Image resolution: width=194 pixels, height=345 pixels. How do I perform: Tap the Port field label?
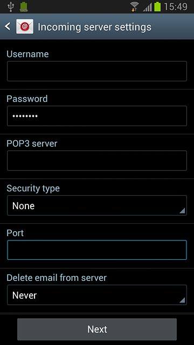click(15, 233)
